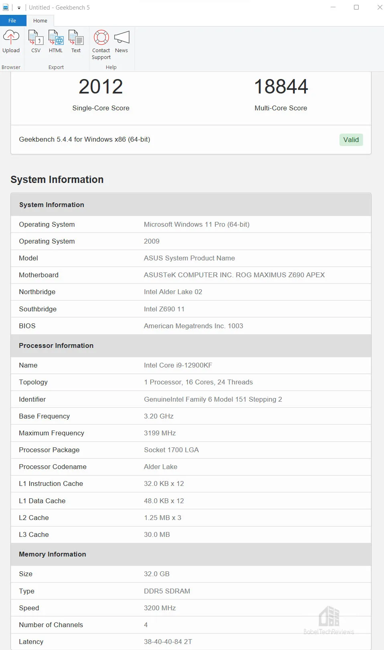Click the Motherboard row label

coord(39,275)
